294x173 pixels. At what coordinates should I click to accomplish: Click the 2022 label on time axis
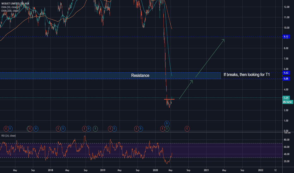[261, 170]
